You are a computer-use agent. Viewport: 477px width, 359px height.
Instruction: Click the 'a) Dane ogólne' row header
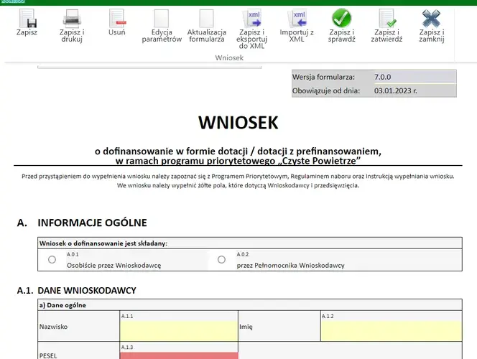tap(250, 305)
